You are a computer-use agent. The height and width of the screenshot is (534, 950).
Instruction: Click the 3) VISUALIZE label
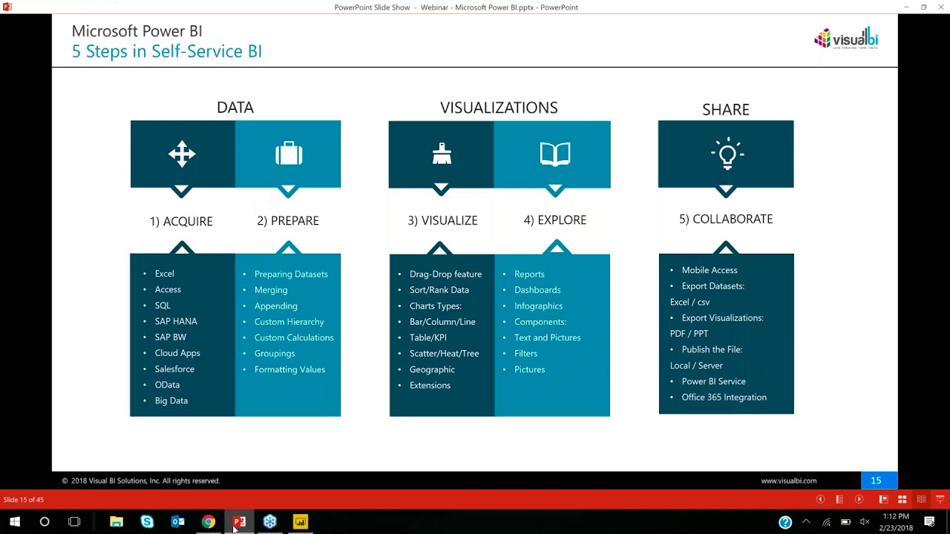coord(442,220)
